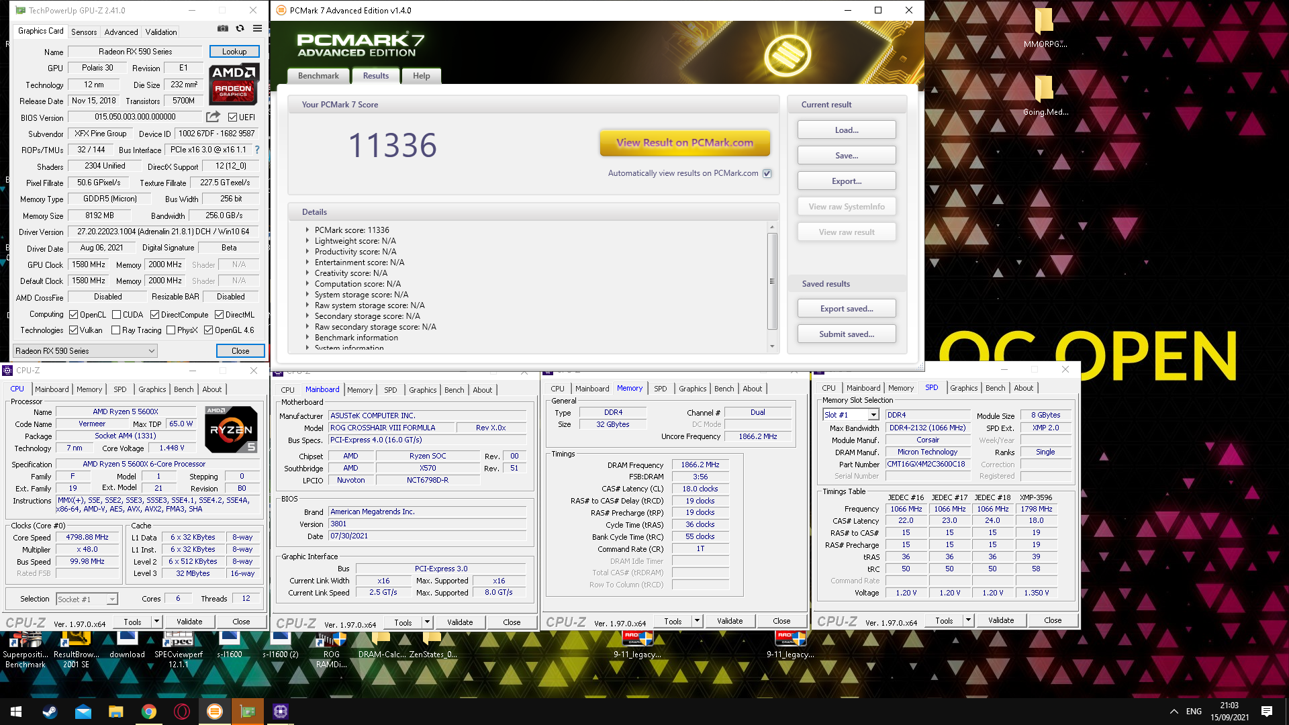Open the PCMark 7 Benchmark tab
Viewport: 1289px width, 725px height.
coord(318,76)
